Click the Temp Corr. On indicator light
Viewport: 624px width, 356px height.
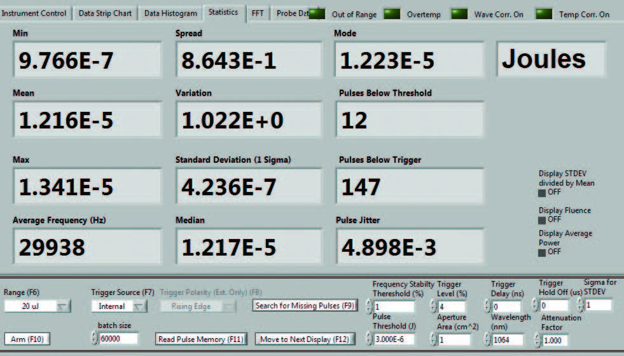(543, 13)
